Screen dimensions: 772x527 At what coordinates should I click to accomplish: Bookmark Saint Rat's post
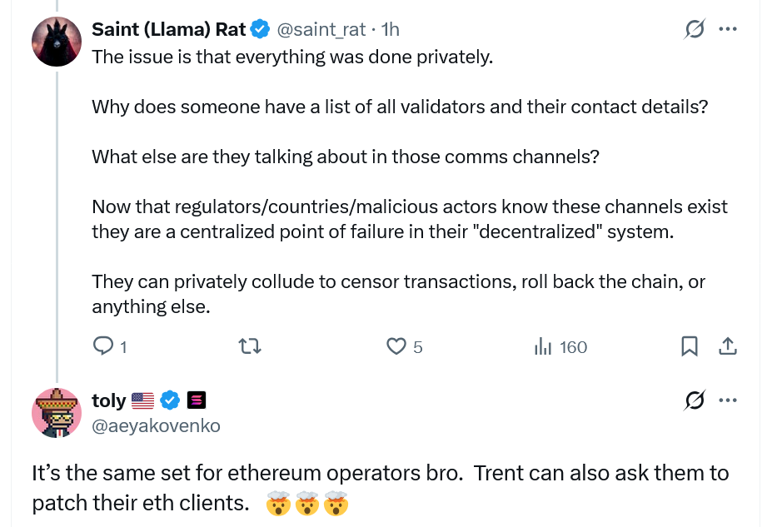coord(690,346)
